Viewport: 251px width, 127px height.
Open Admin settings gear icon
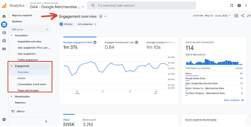[x=4, y=120]
